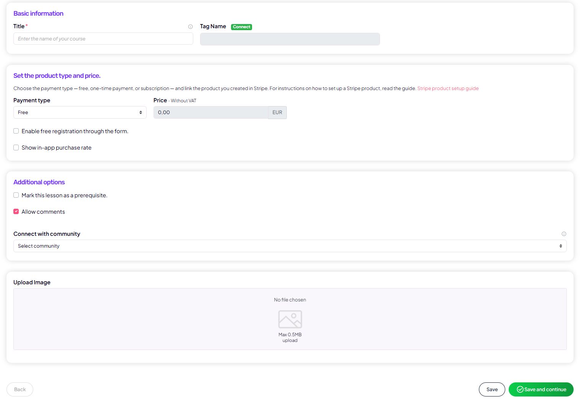This screenshot has height=411, width=582.
Task: Expand the Select community dropdown
Action: click(289, 246)
